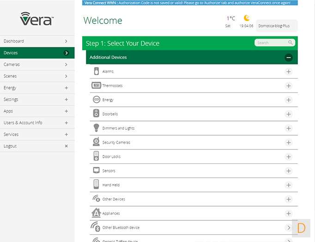Expand the Hand Held category
The width and height of the screenshot is (315, 242).
(289, 185)
